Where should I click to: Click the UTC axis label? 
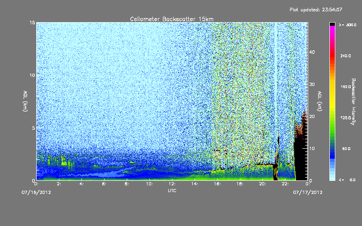(172, 190)
